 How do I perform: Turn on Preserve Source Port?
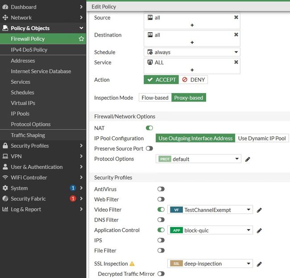tap(149, 148)
